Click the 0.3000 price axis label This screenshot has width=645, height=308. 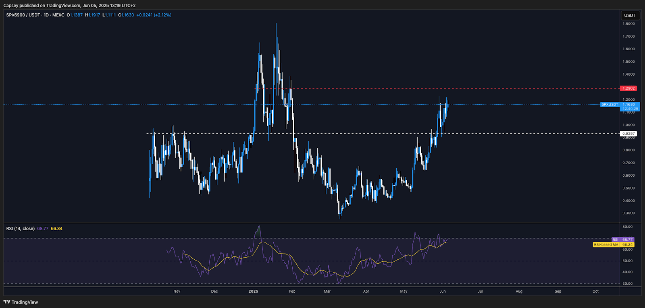click(628, 213)
